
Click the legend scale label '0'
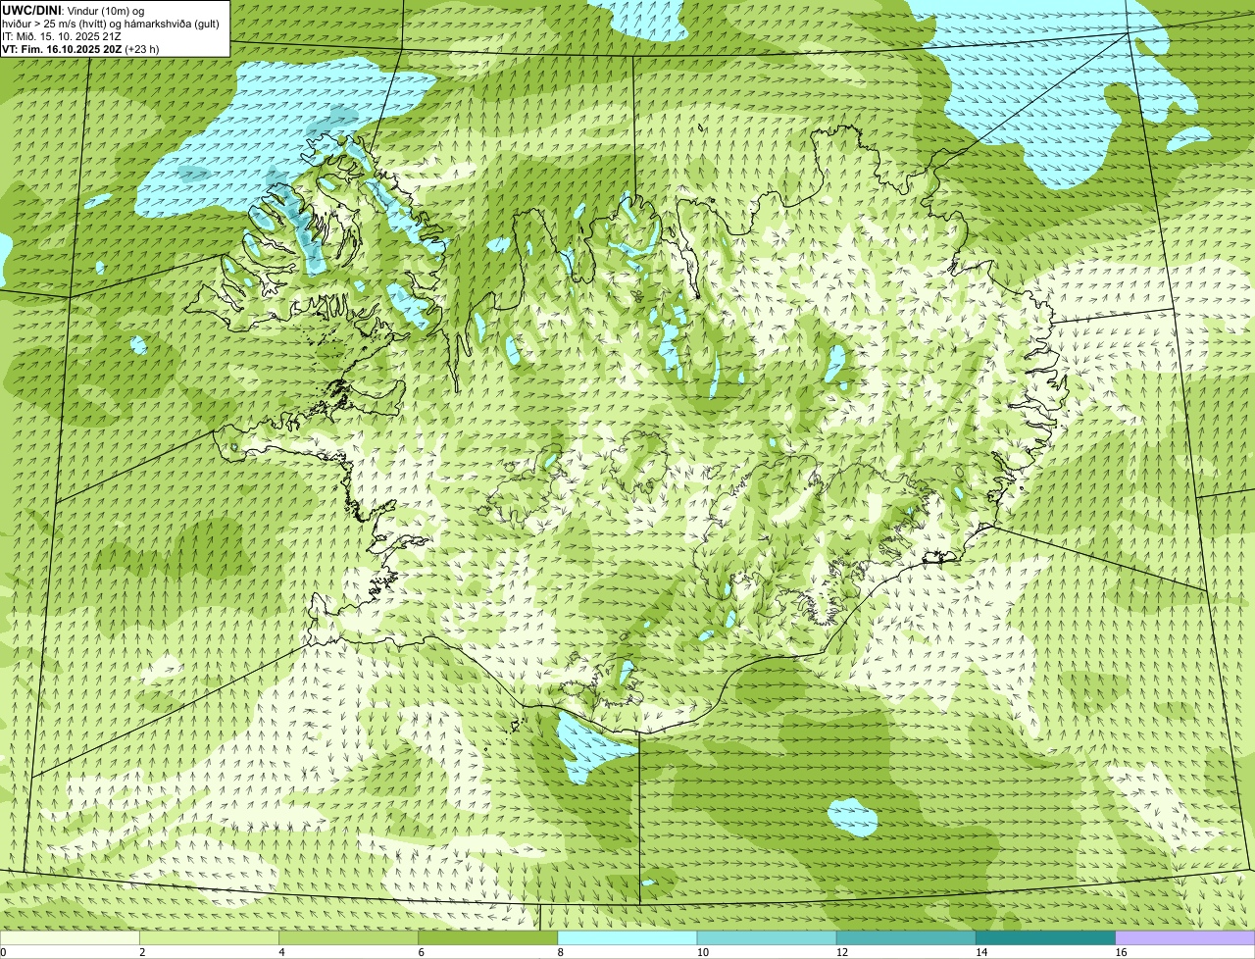coord(3,952)
